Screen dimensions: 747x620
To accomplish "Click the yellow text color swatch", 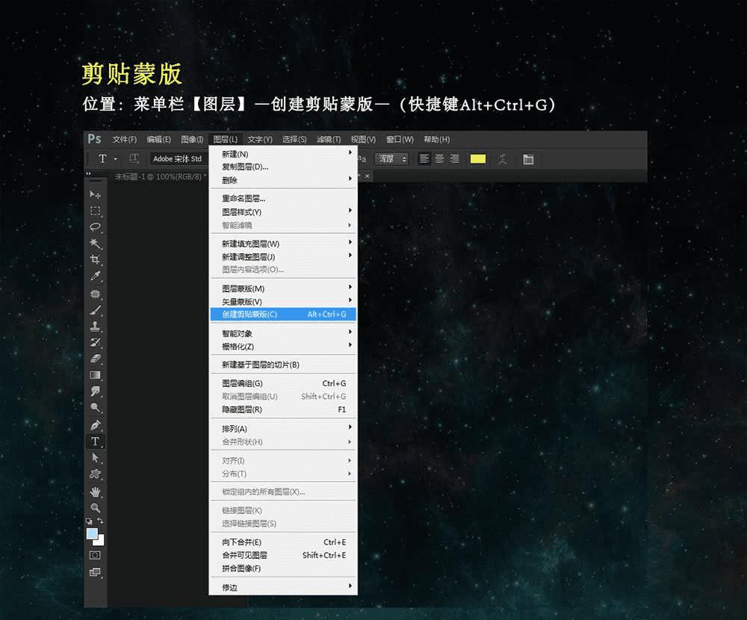I will coord(478,158).
